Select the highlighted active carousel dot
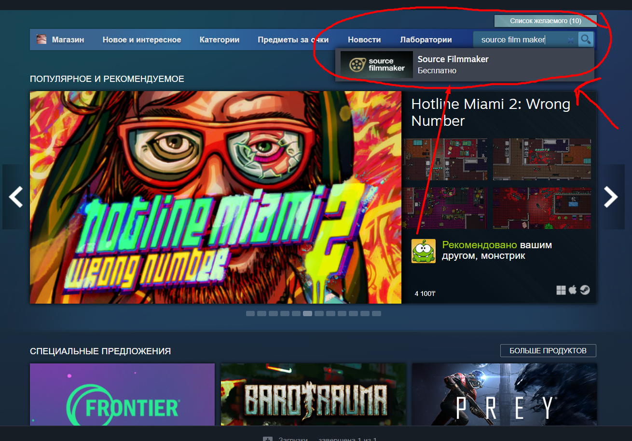The height and width of the screenshot is (441, 632). pos(307,313)
